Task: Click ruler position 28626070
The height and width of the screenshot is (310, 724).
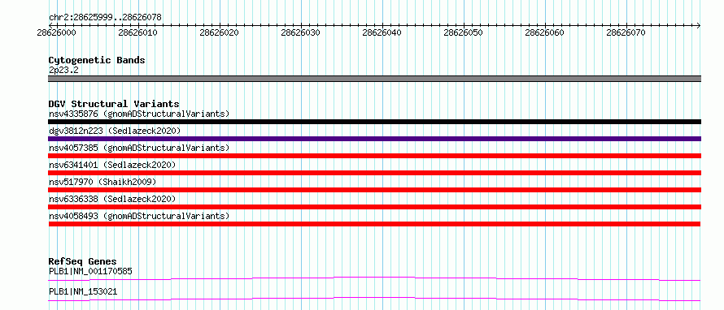Action: pos(626,32)
